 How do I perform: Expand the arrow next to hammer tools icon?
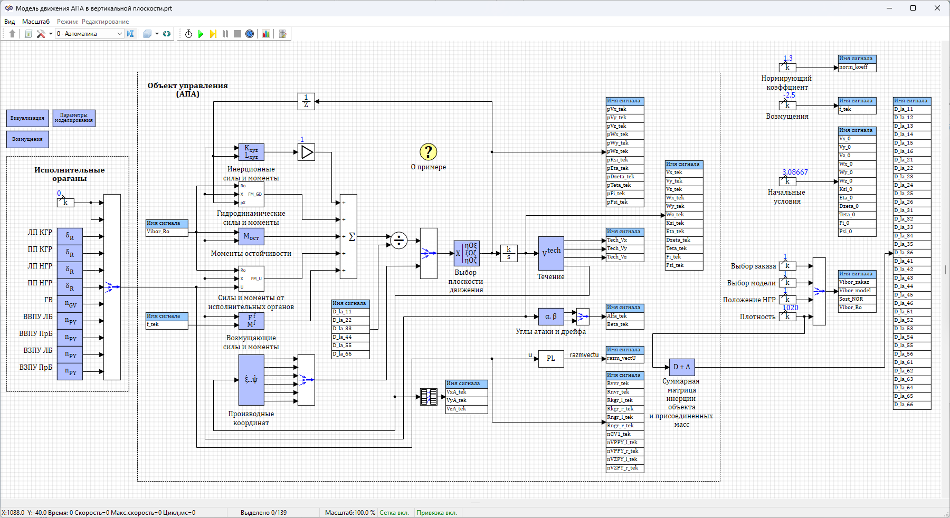coord(51,34)
